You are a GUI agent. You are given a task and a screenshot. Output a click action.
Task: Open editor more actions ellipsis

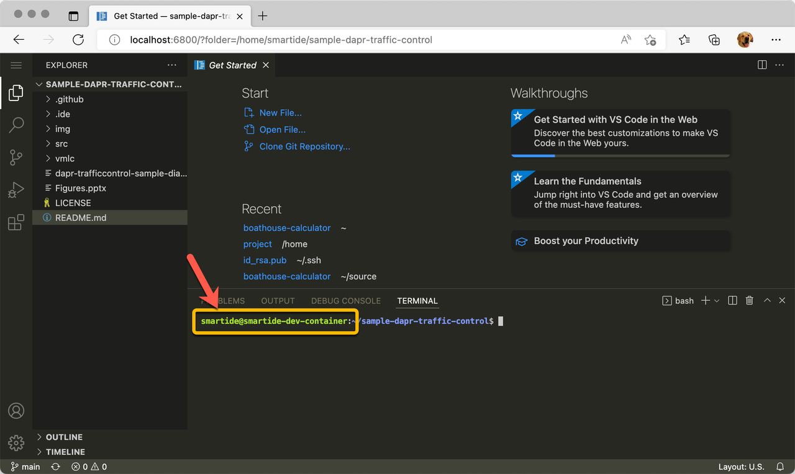(781, 65)
